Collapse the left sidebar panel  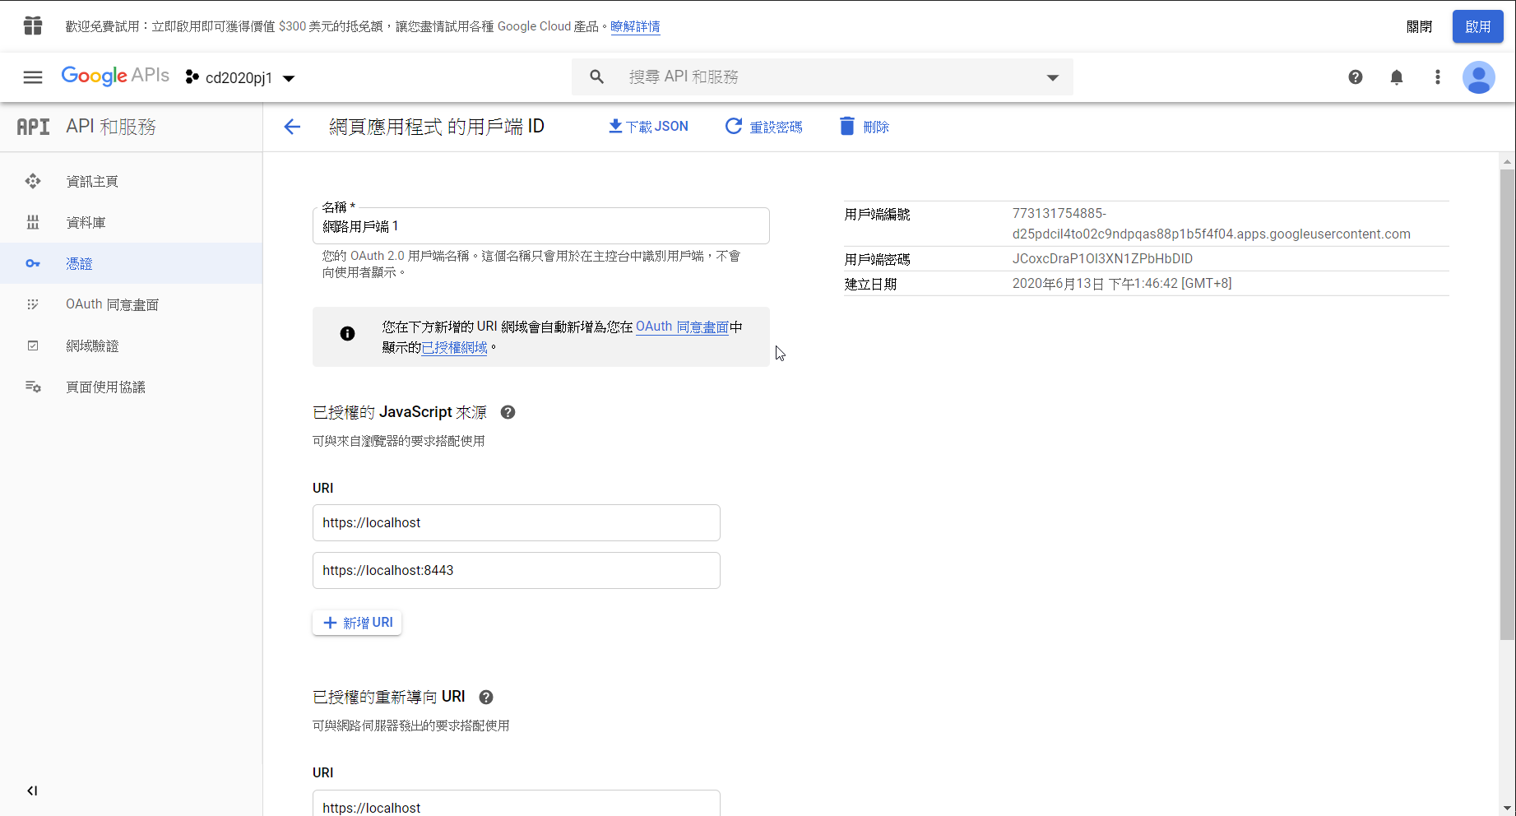32,790
